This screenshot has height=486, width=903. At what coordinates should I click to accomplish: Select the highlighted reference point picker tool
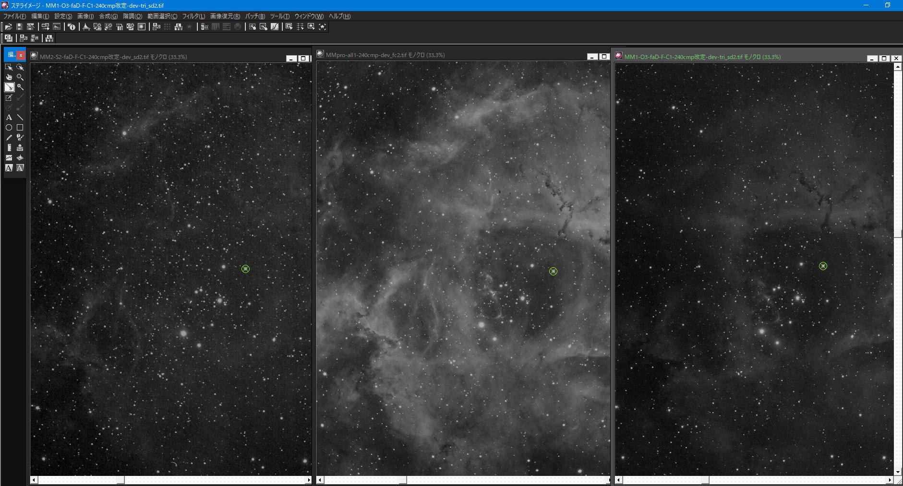point(9,87)
